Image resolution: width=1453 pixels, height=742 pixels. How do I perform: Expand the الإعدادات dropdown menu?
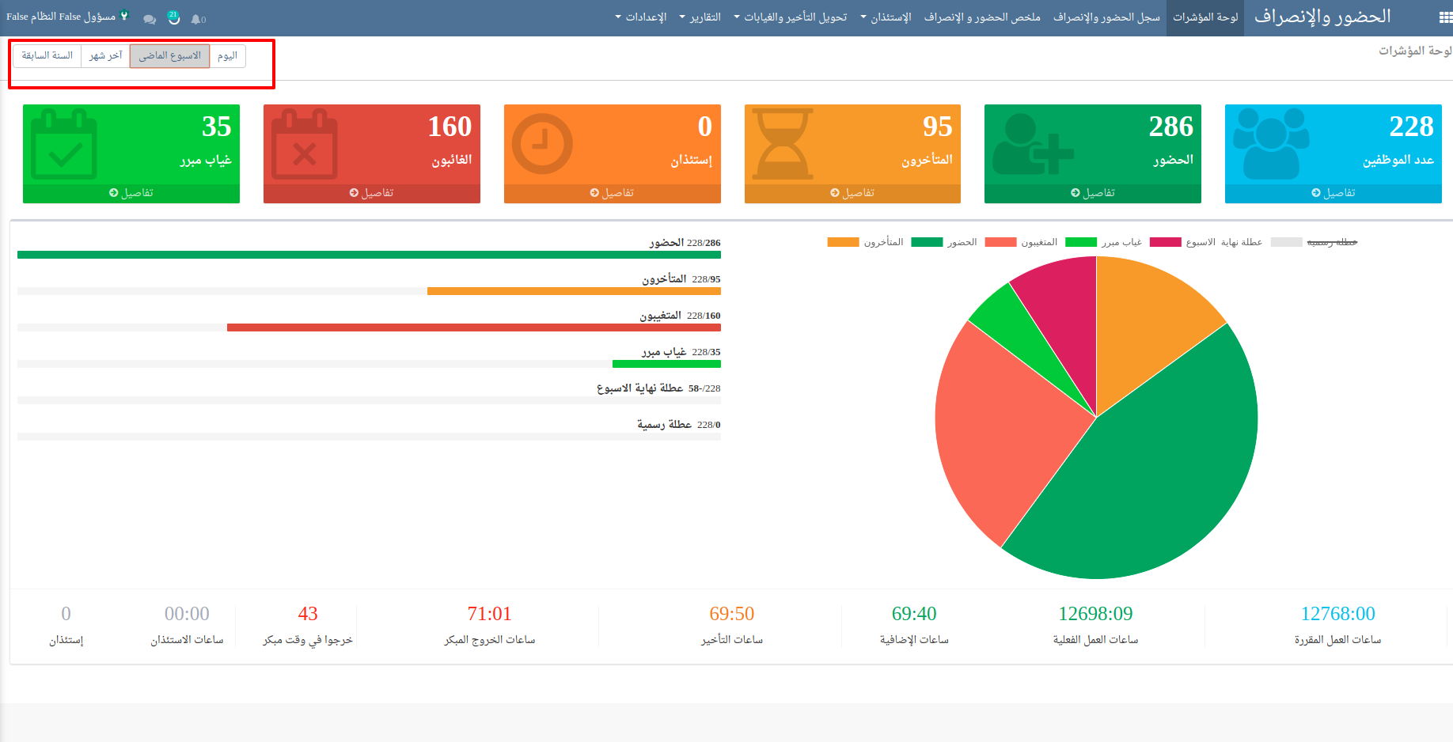pos(642,17)
